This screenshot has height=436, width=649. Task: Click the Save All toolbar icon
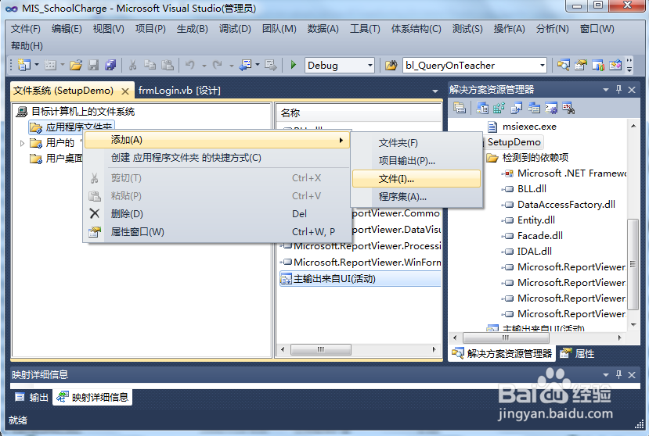tap(110, 65)
